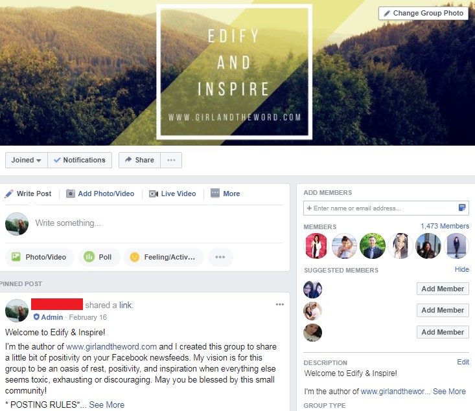Click the Live Video camera icon
This screenshot has width=475, height=411.
click(x=154, y=194)
